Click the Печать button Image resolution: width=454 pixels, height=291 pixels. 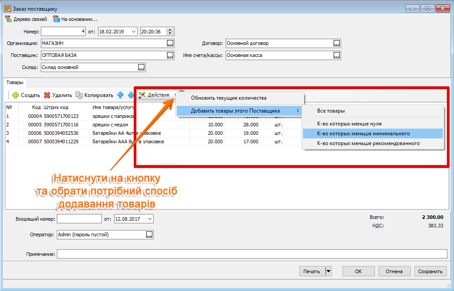pyautogui.click(x=312, y=271)
